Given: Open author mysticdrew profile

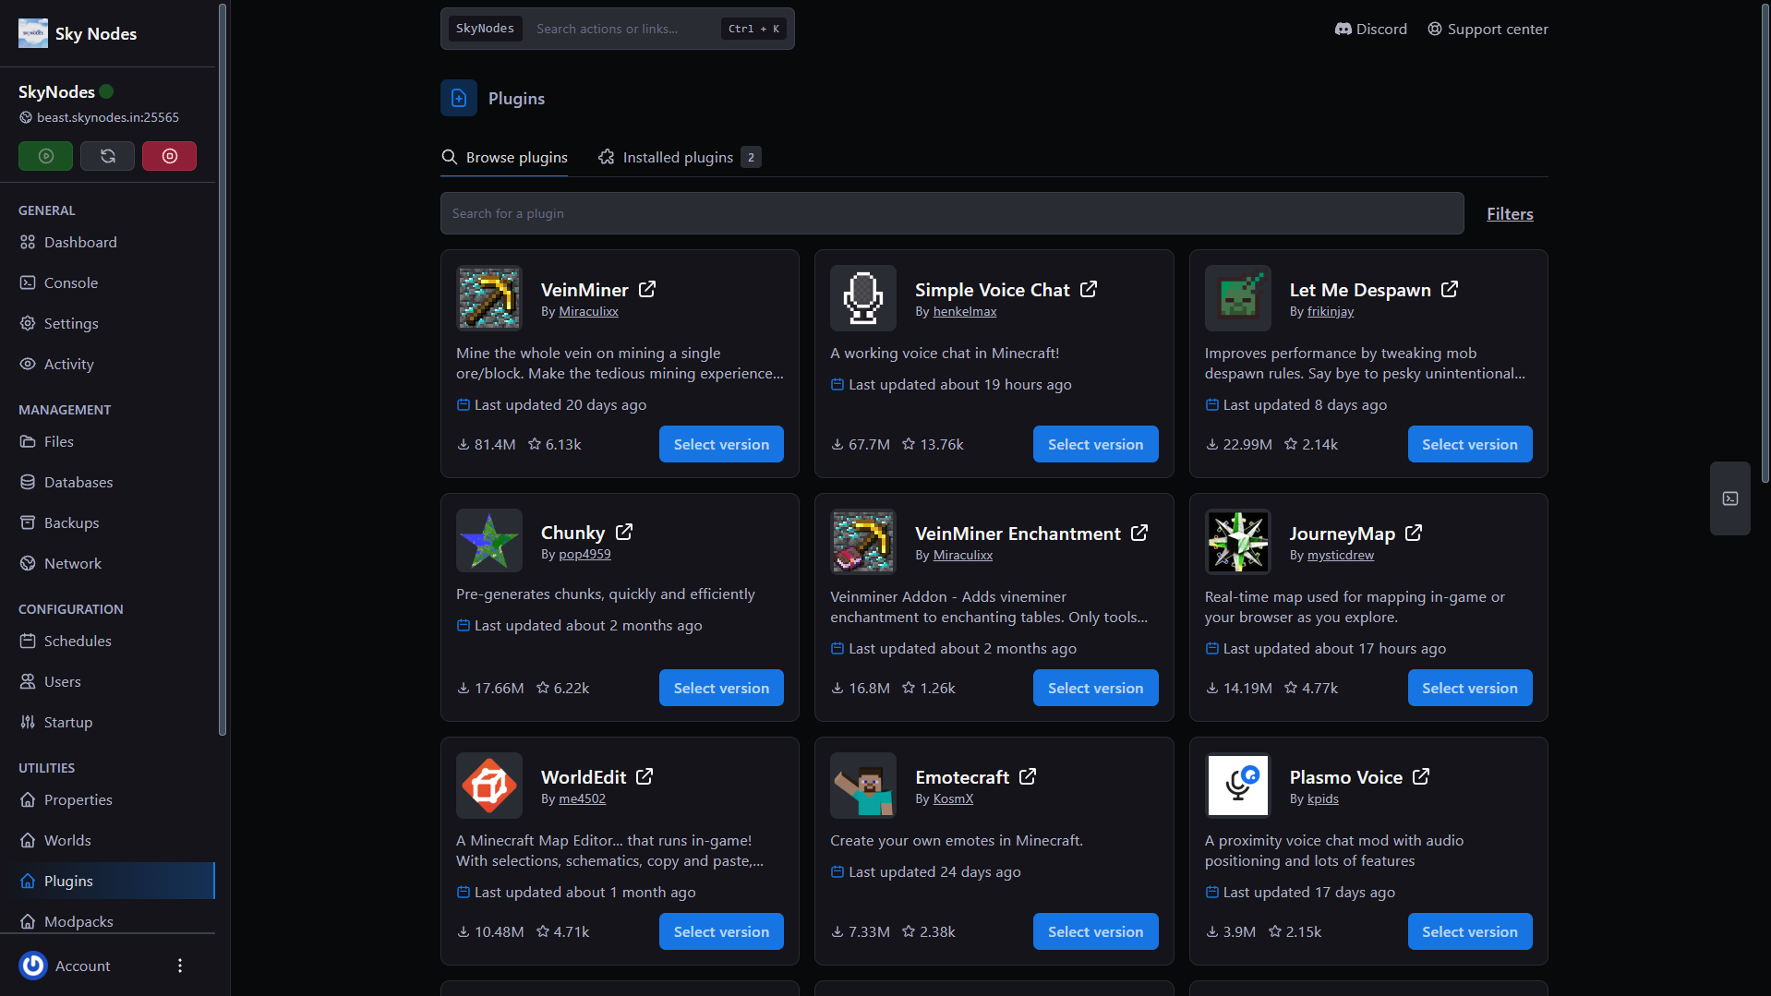Looking at the screenshot, I should coord(1341,555).
